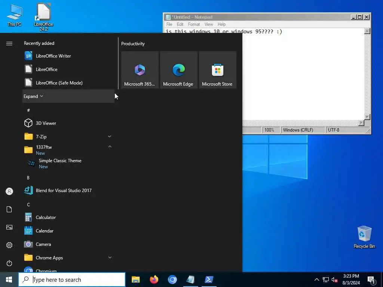The image size is (383, 287).
Task: Launch Chromium from taskbar
Action: coord(172,280)
